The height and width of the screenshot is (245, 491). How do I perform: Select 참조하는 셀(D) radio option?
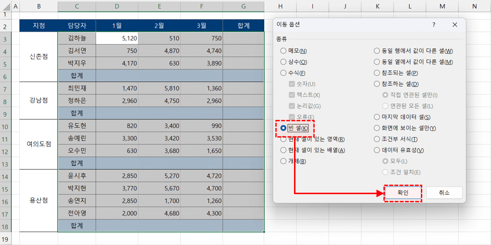click(396, 84)
